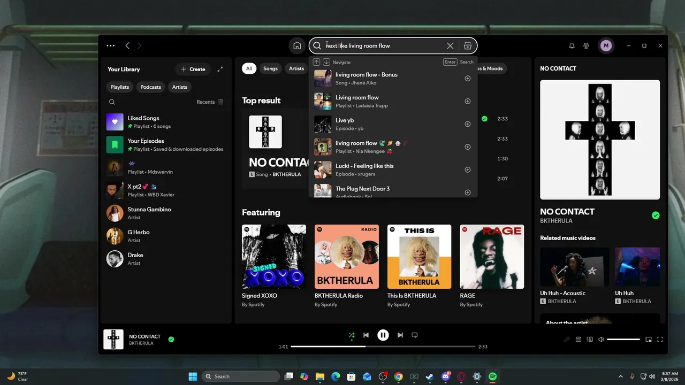Add 'living room flow - Bonus' to library

click(468, 79)
